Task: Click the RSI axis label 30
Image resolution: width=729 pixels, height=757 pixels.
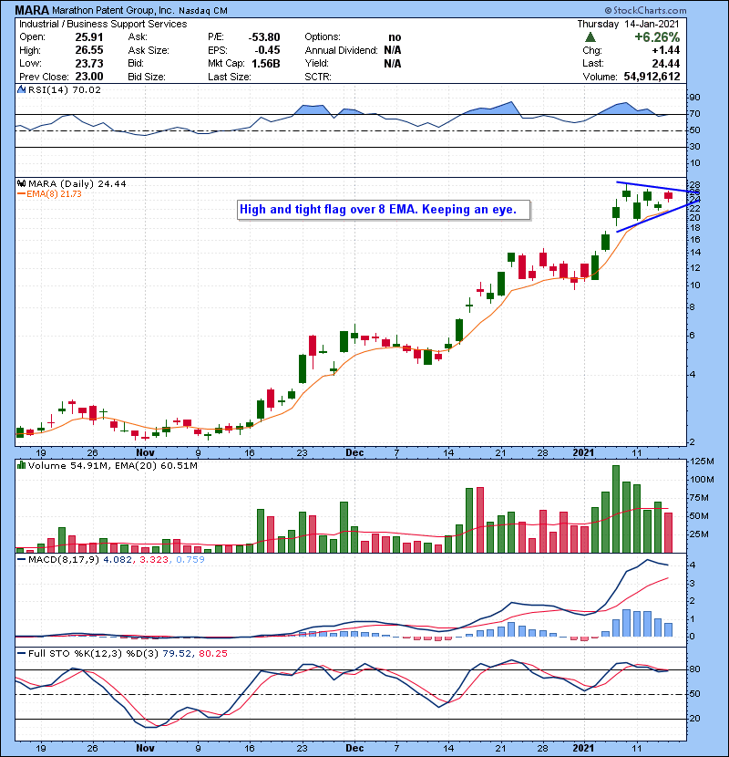Action: 694,147
